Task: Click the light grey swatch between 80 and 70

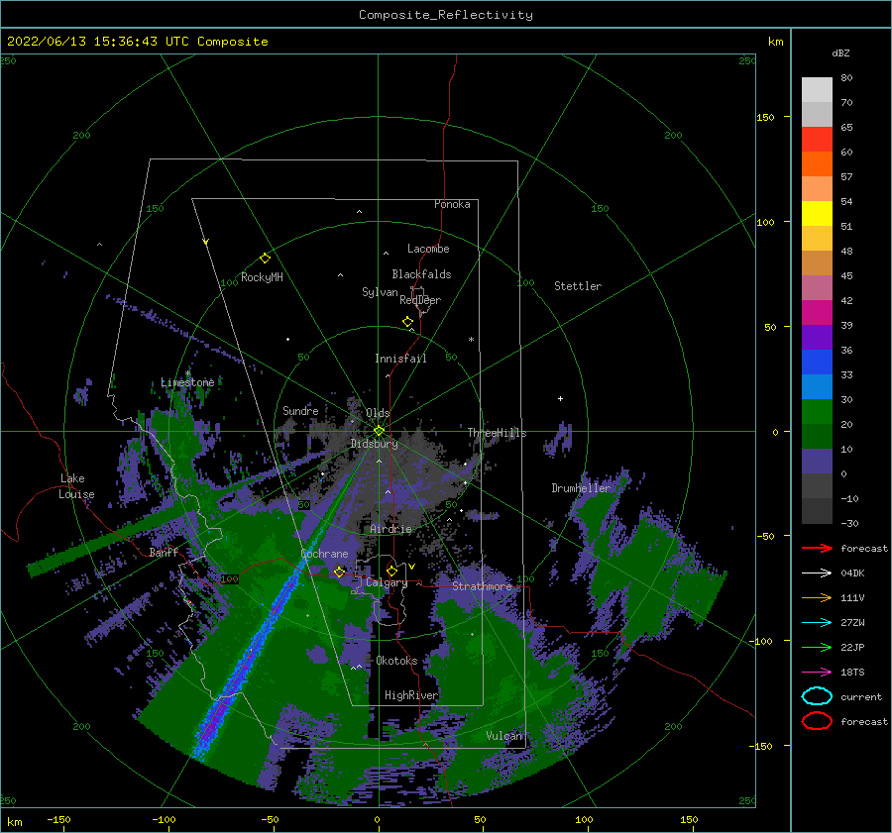Action: click(x=817, y=90)
